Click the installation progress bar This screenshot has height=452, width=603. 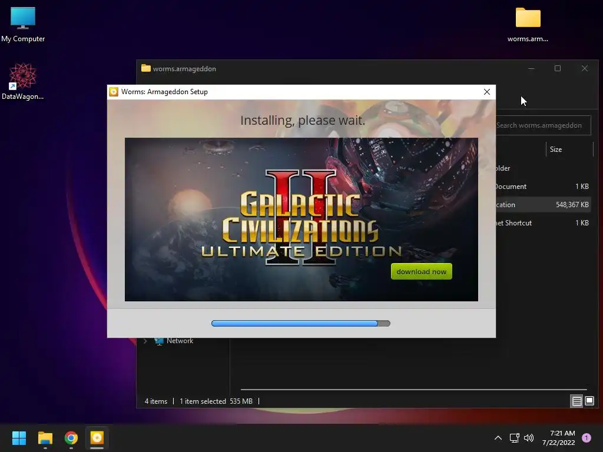coord(301,323)
